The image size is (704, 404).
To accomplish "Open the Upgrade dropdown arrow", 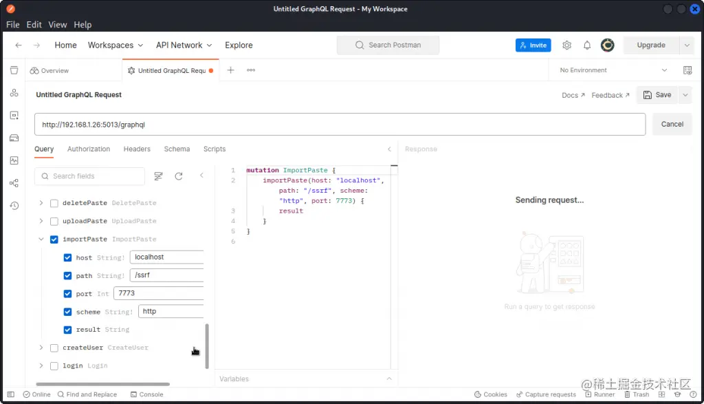I will tap(687, 45).
